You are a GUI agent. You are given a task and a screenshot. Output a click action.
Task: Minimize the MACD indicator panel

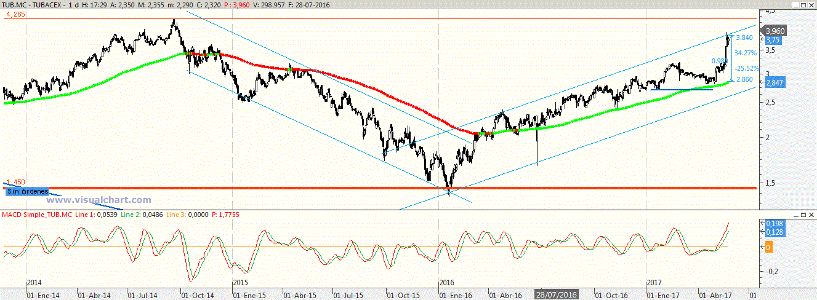[x=795, y=214]
